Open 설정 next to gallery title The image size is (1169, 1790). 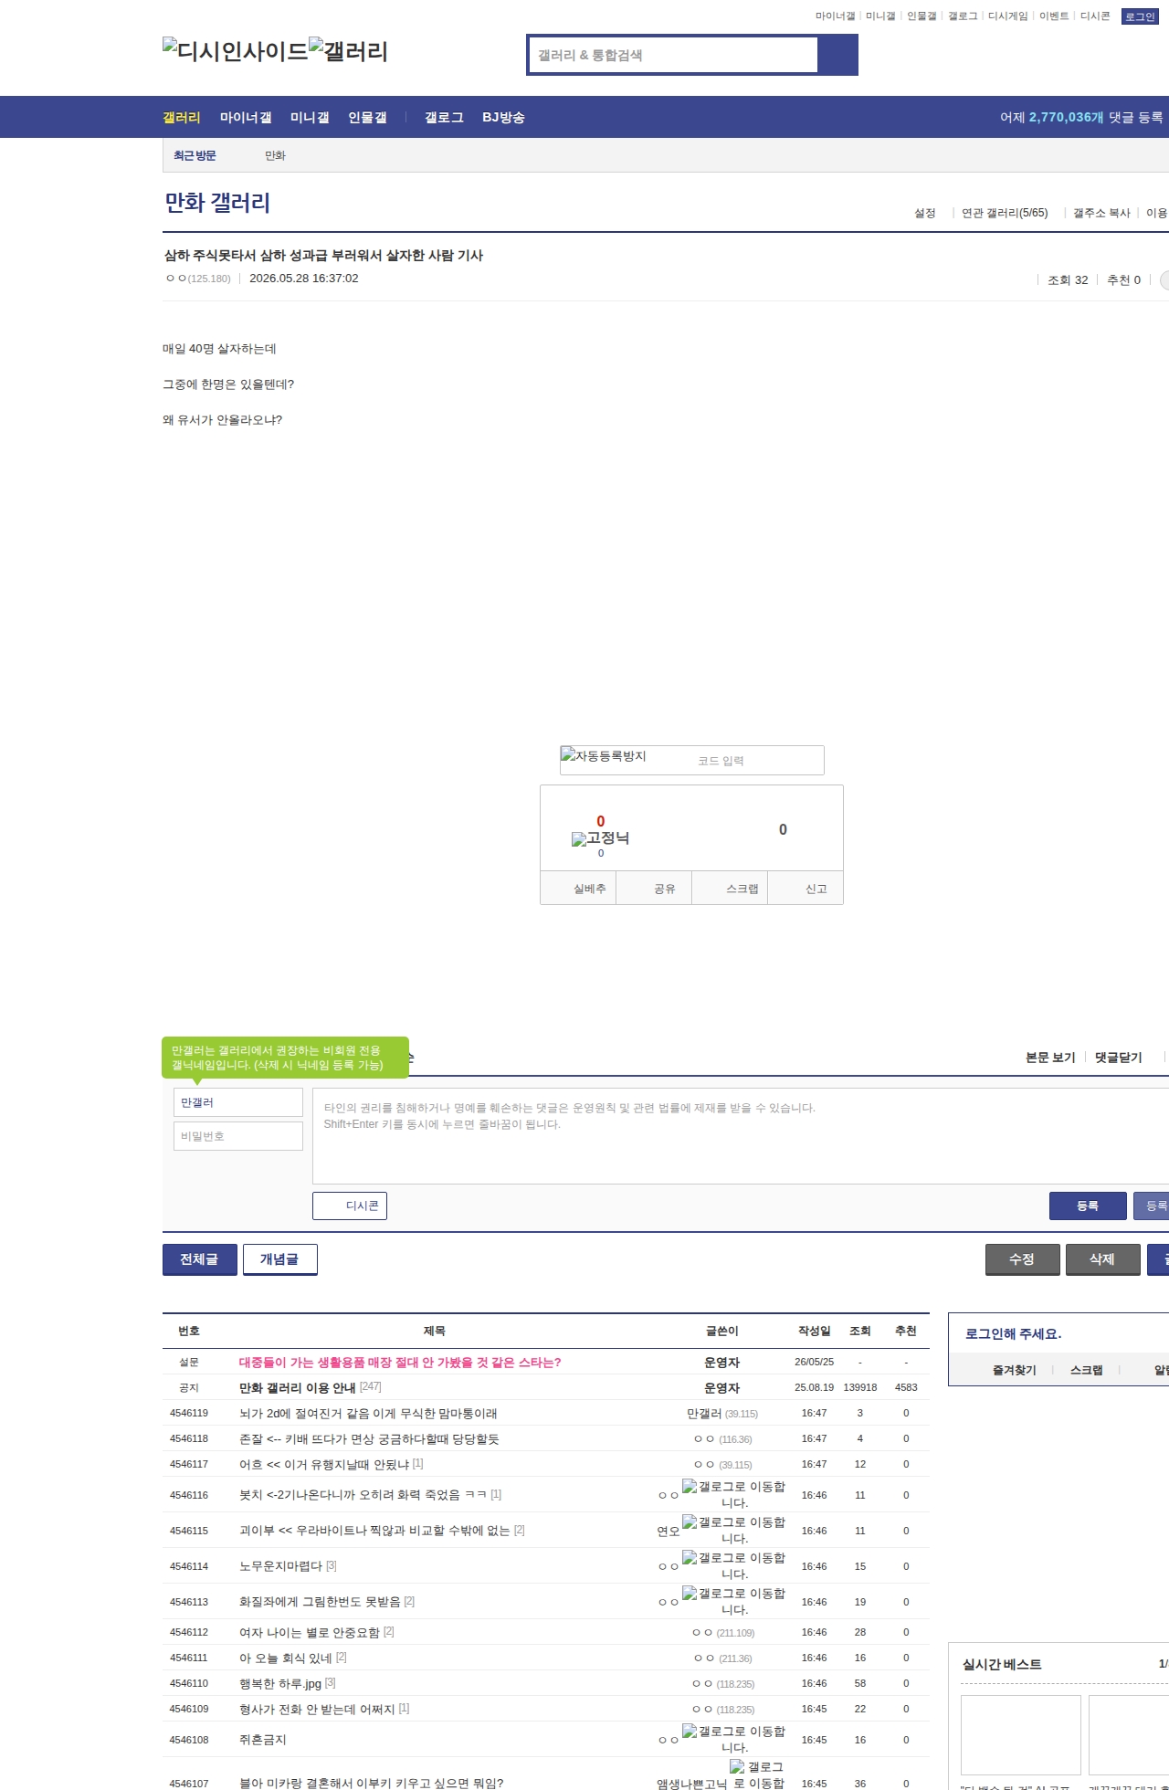coord(925,213)
